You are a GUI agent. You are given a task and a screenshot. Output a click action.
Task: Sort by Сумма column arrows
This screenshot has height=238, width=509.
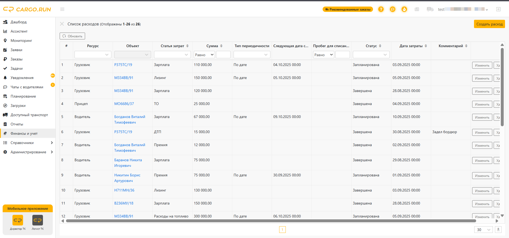[x=221, y=46]
